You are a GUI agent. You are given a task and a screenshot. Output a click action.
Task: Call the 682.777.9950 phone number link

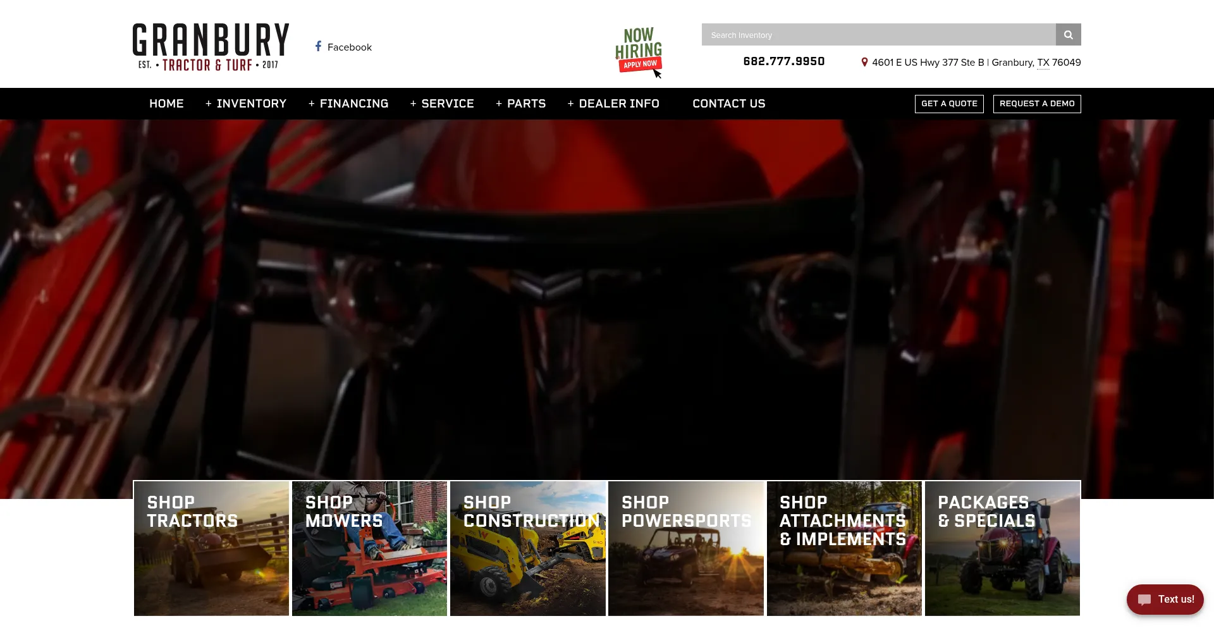784,61
